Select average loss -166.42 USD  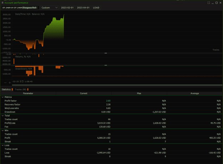click(214, 153)
